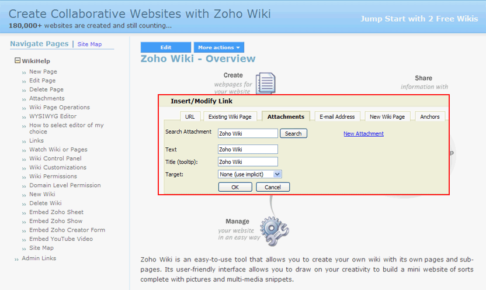Viewport: 486px width, 290px height.
Task: Click the Search Attachment input field
Action: click(x=248, y=133)
